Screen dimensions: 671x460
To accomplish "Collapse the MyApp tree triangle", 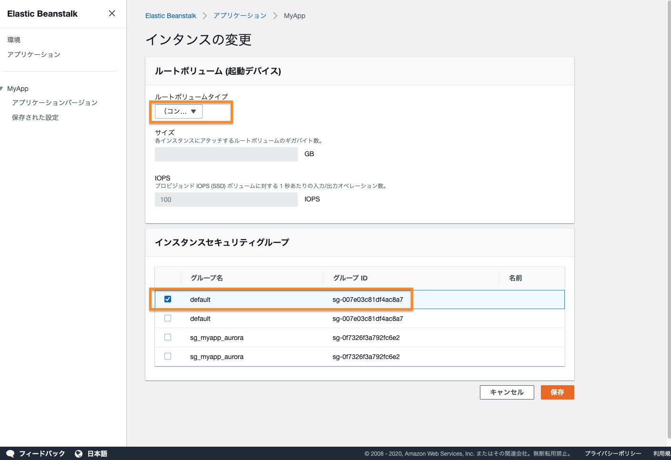I will 2,89.
